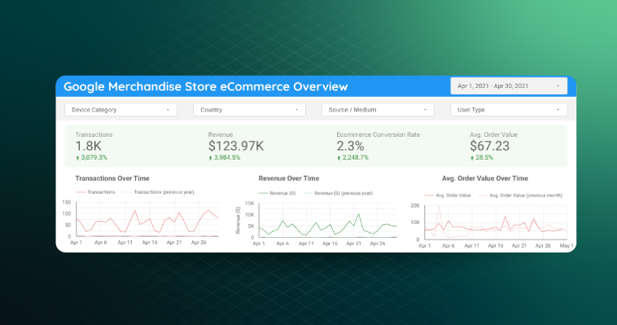Expand the User Type filter
617x325 pixels.
tap(509, 109)
